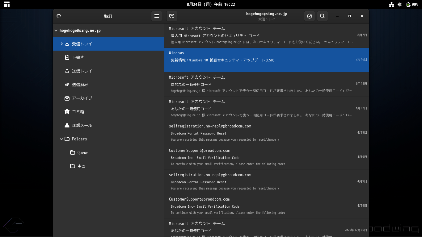Click the hogehoge@sing.ne.jp account name in sidebar
This screenshot has height=237, width=422.
(80, 31)
